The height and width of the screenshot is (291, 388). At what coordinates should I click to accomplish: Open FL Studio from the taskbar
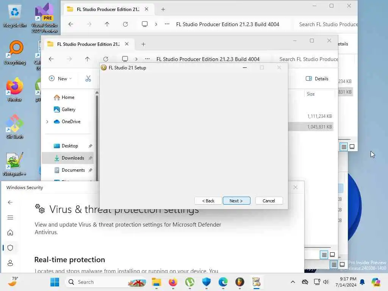(240, 282)
